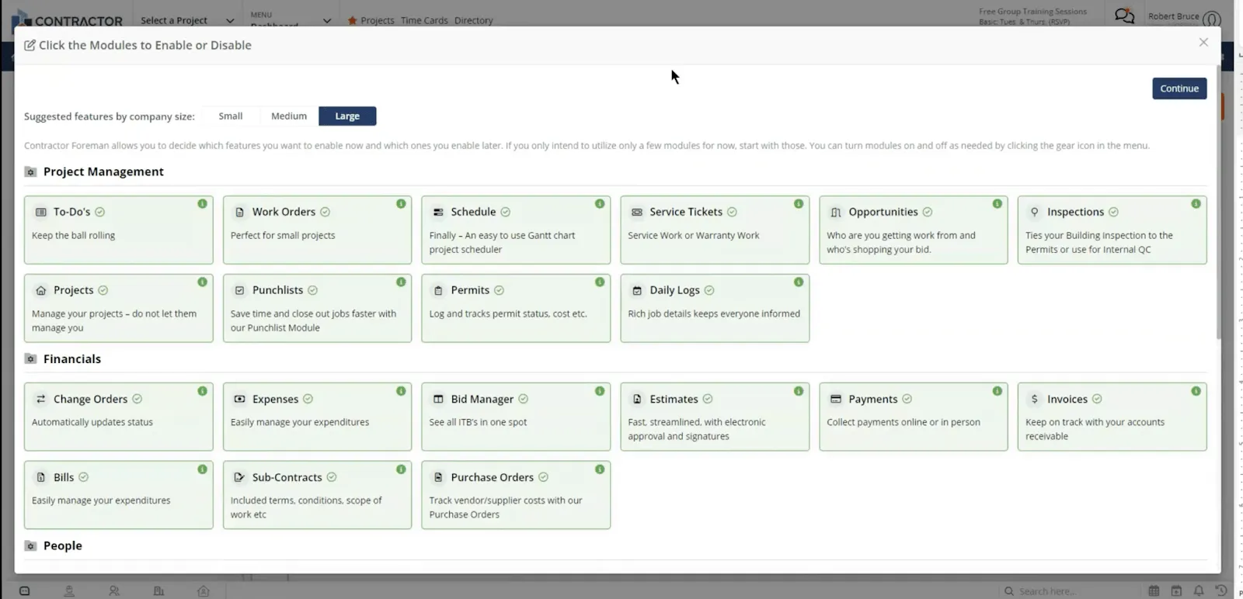Click the info icon on Daily Logs card
1243x599 pixels.
click(x=799, y=282)
